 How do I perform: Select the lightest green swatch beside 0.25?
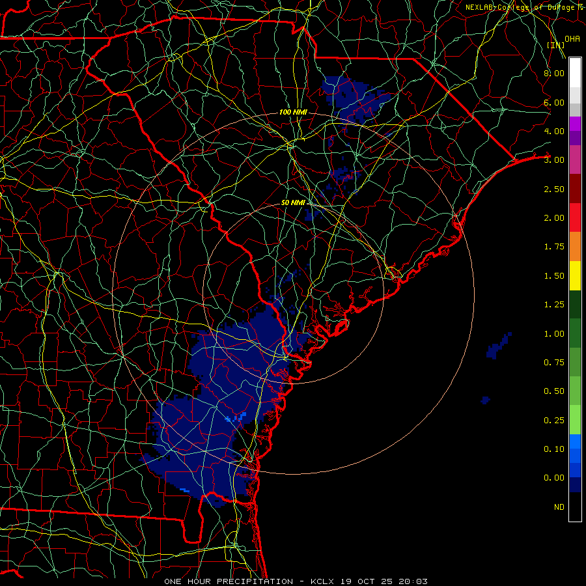click(575, 420)
